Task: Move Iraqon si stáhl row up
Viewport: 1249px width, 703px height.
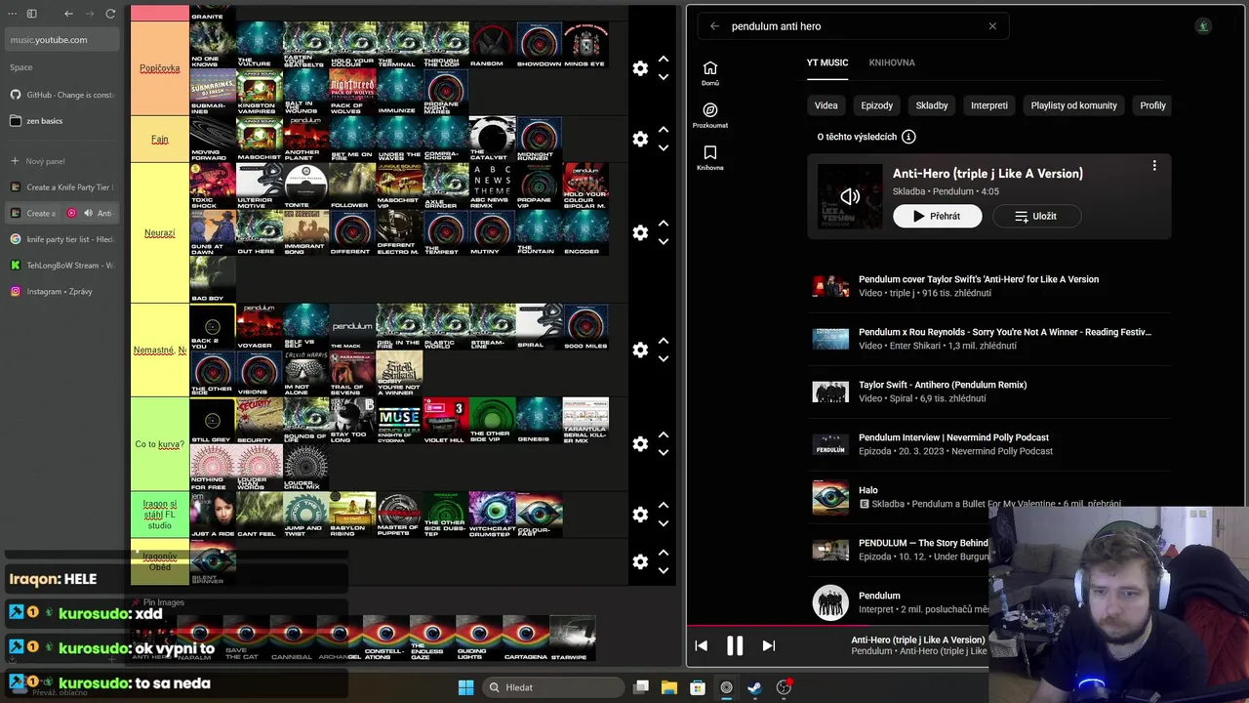Action: tap(664, 506)
